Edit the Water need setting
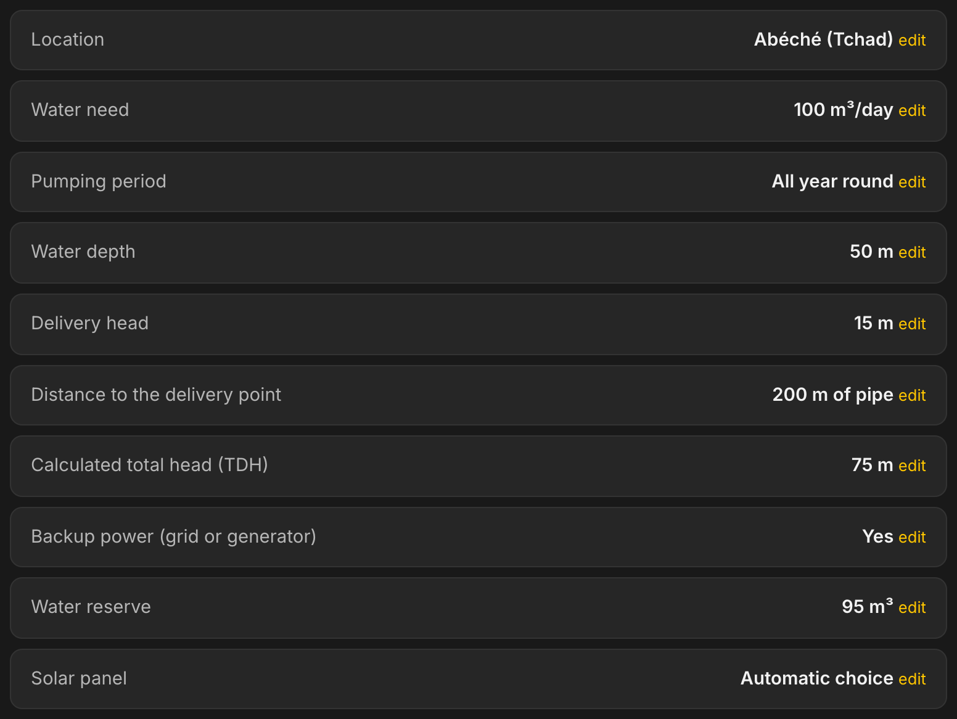The height and width of the screenshot is (719, 957). [912, 110]
